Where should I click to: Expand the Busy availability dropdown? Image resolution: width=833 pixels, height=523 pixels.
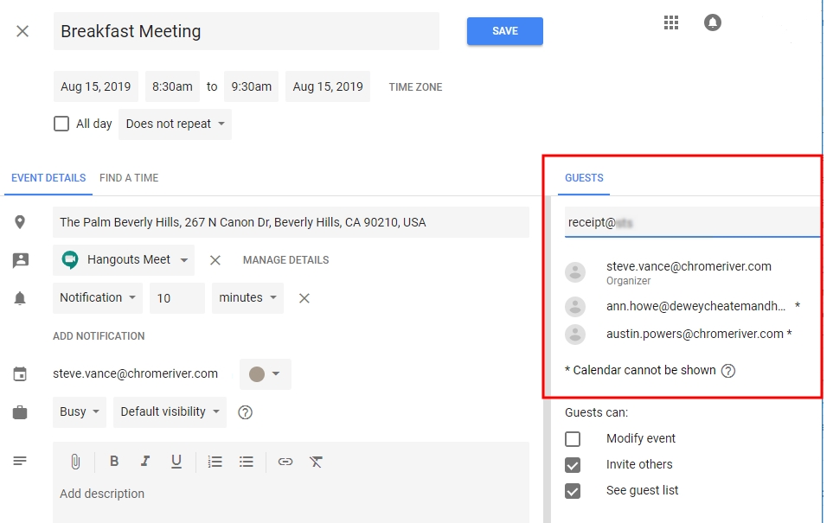(x=80, y=412)
